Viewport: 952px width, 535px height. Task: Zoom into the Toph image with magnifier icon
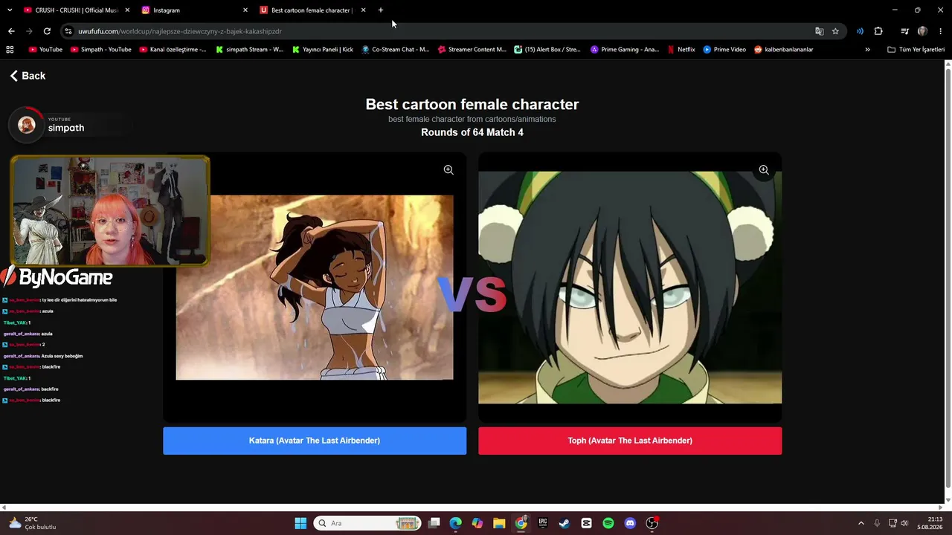click(764, 170)
